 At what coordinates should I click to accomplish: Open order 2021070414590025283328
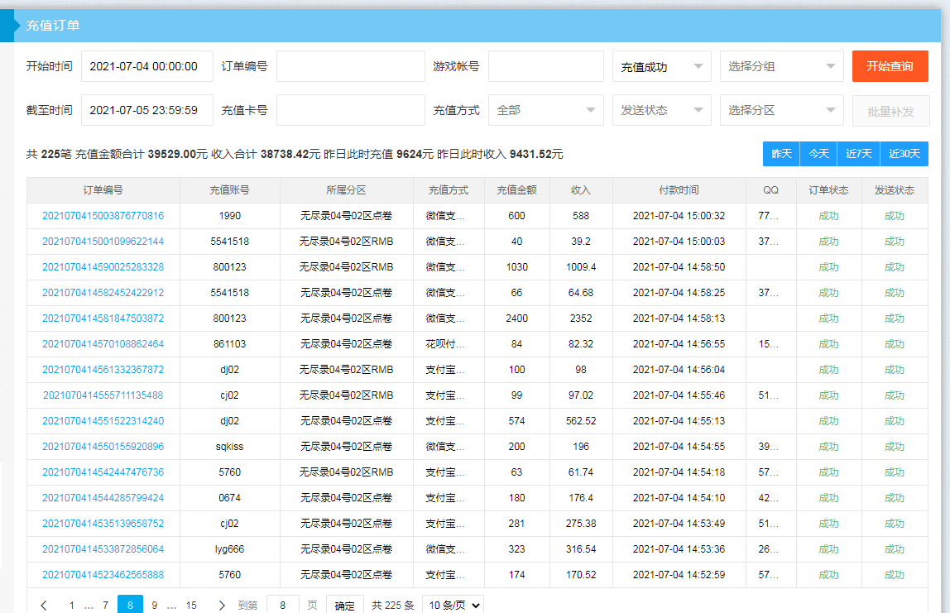(103, 267)
